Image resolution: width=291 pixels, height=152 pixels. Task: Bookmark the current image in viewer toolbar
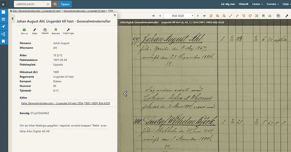click(263, 16)
